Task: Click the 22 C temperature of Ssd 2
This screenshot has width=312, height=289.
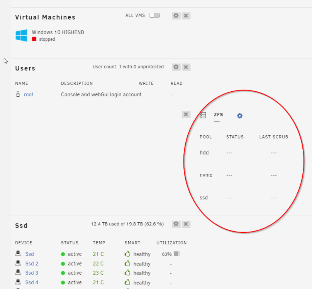Action: pos(98,264)
